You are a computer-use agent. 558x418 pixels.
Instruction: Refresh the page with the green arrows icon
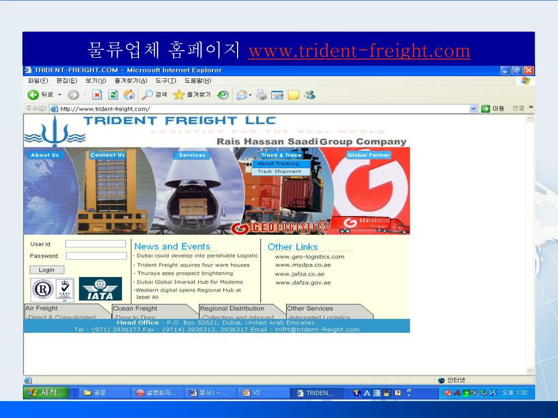tap(113, 95)
